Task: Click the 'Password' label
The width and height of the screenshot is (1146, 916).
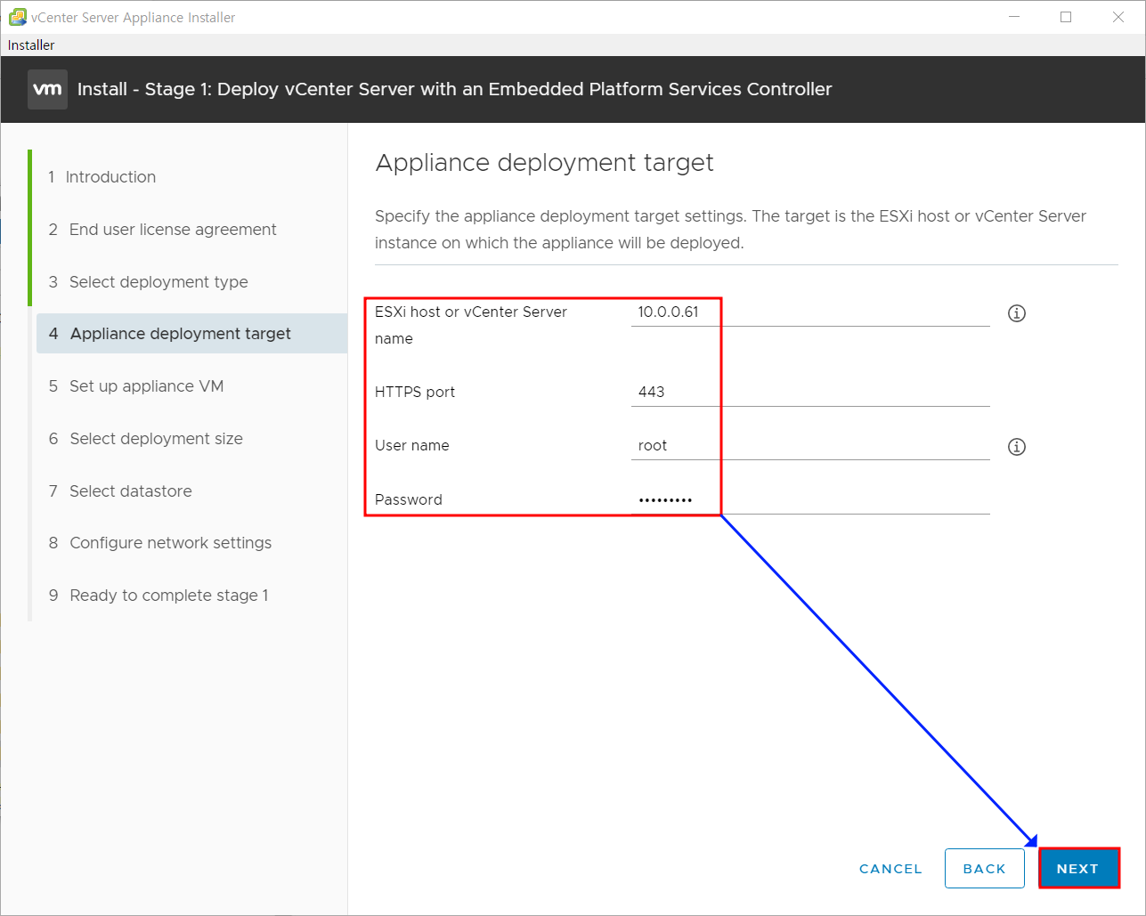Action: click(409, 500)
